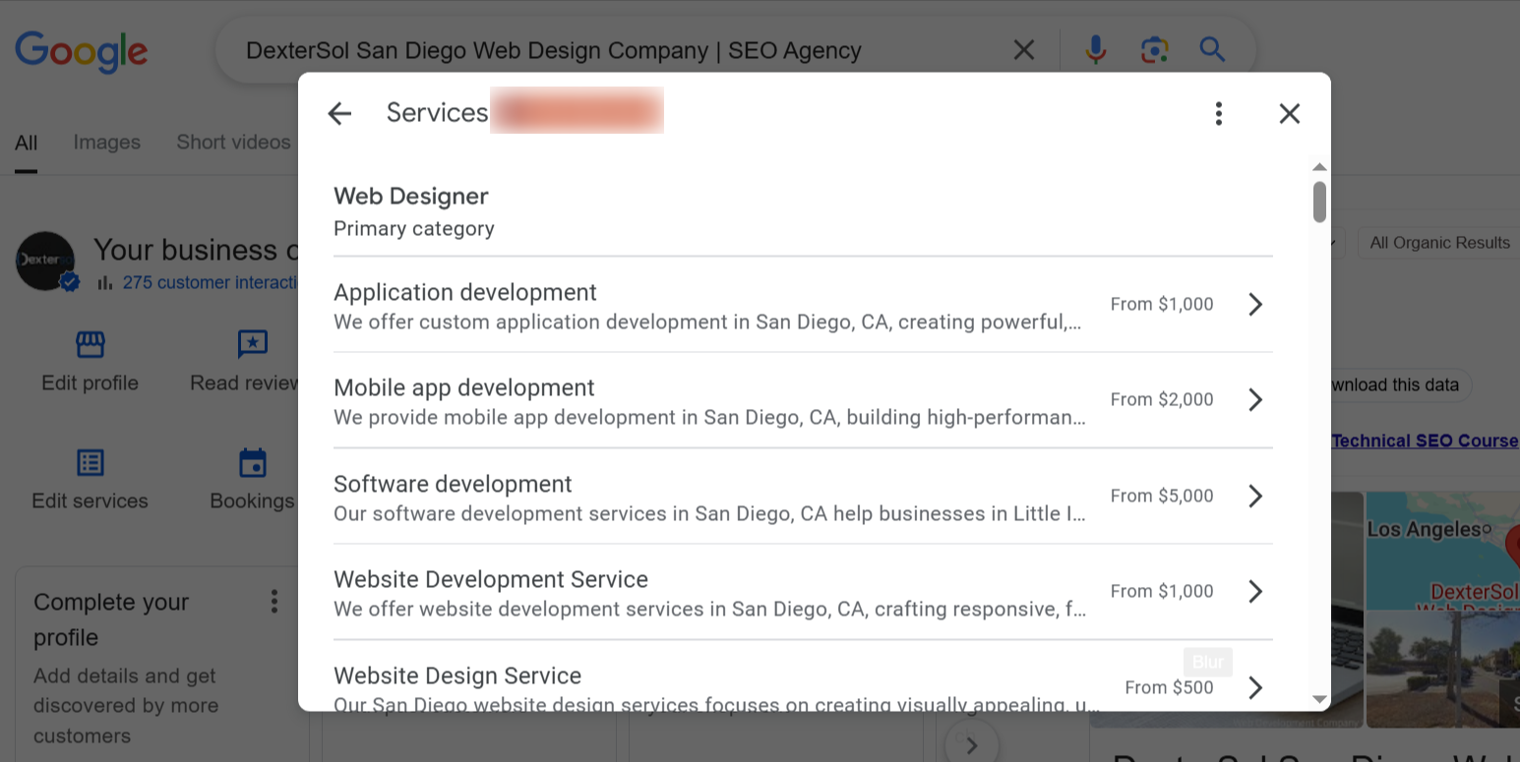Switch to the All results tab
The image size is (1520, 762).
26,143
